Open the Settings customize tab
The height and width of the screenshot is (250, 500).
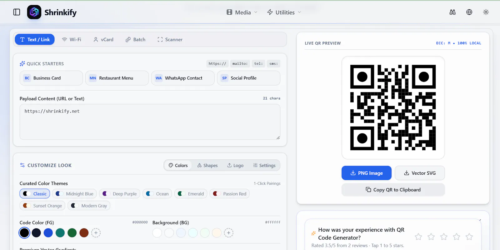264,165
